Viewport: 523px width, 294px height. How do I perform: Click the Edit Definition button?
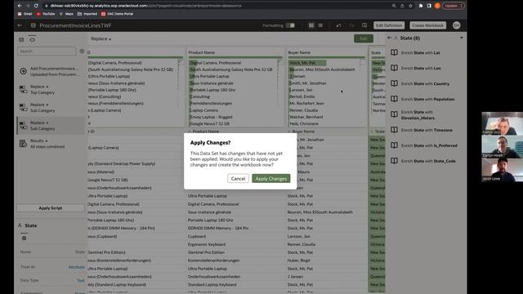pos(389,25)
